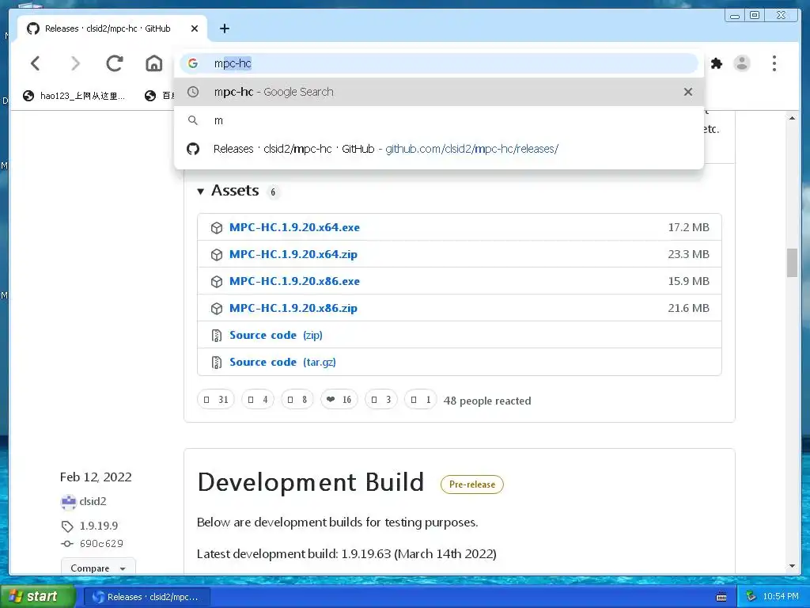The image size is (810, 608).
Task: Click the browser forward arrow
Action: click(x=75, y=63)
